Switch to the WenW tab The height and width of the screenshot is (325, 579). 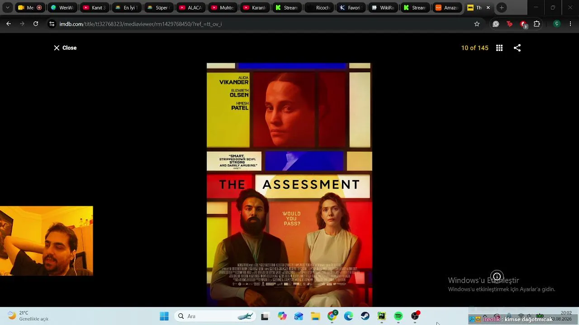[x=62, y=8]
